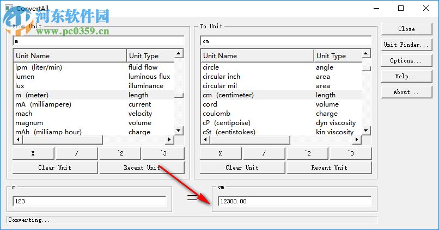Select m (meter) in the From Unit list

pyautogui.click(x=94, y=95)
